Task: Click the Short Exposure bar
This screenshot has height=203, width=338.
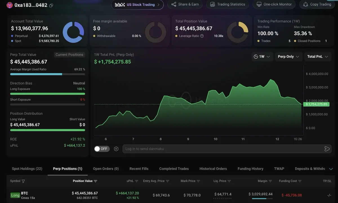Action: coord(48,104)
